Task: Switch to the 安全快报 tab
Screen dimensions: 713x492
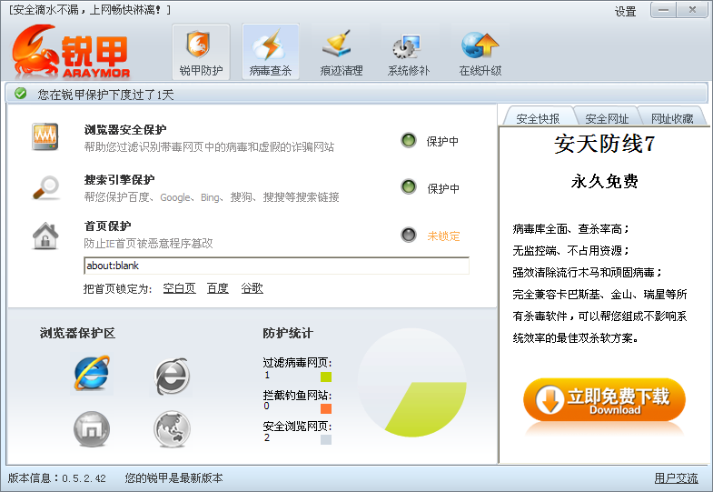Action: point(538,118)
